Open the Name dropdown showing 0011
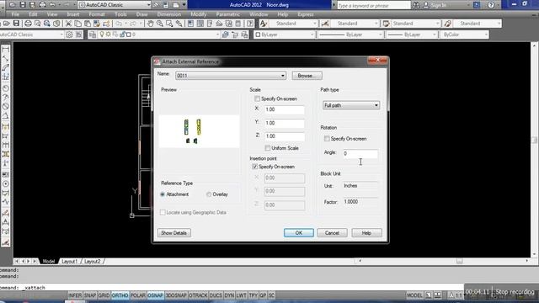This screenshot has height=303, width=539. tap(231, 76)
